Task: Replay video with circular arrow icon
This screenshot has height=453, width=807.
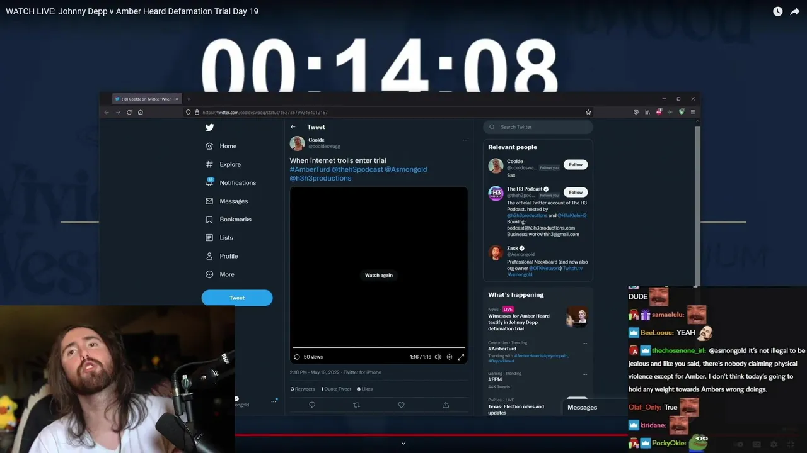Action: pos(297,357)
